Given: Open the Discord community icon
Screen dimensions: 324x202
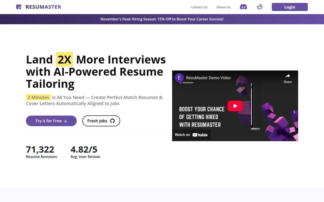Looking at the screenshot, I should (243, 7).
